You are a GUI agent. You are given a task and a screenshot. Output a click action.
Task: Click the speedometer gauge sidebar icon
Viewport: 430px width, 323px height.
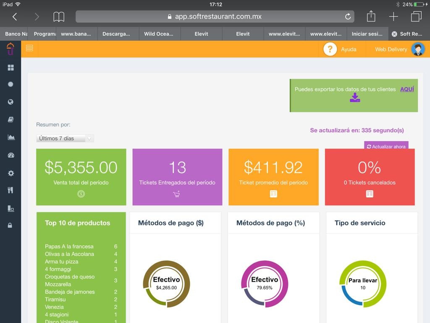click(11, 155)
